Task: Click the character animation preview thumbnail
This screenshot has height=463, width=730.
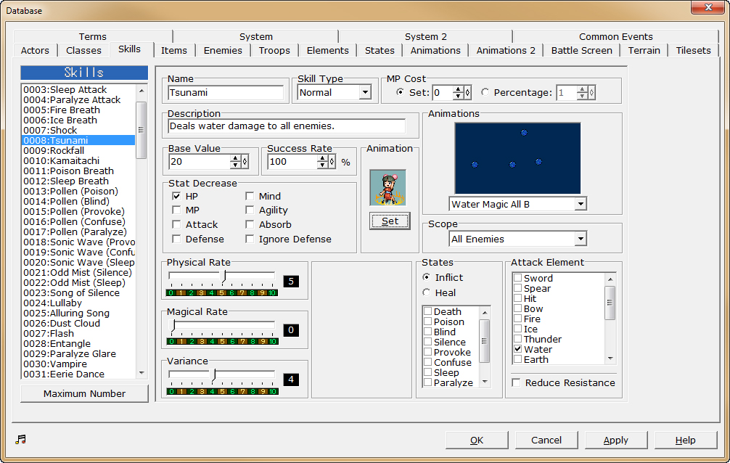Action: pyautogui.click(x=390, y=187)
